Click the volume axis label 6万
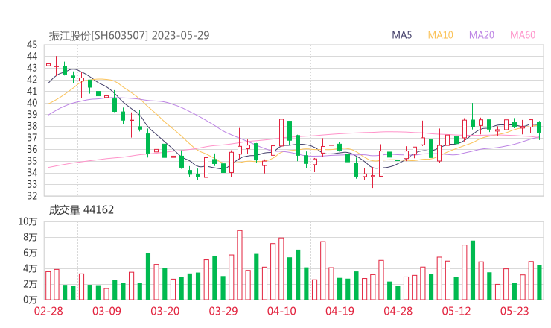Viewport: 551px width, 328px height. 31,253
